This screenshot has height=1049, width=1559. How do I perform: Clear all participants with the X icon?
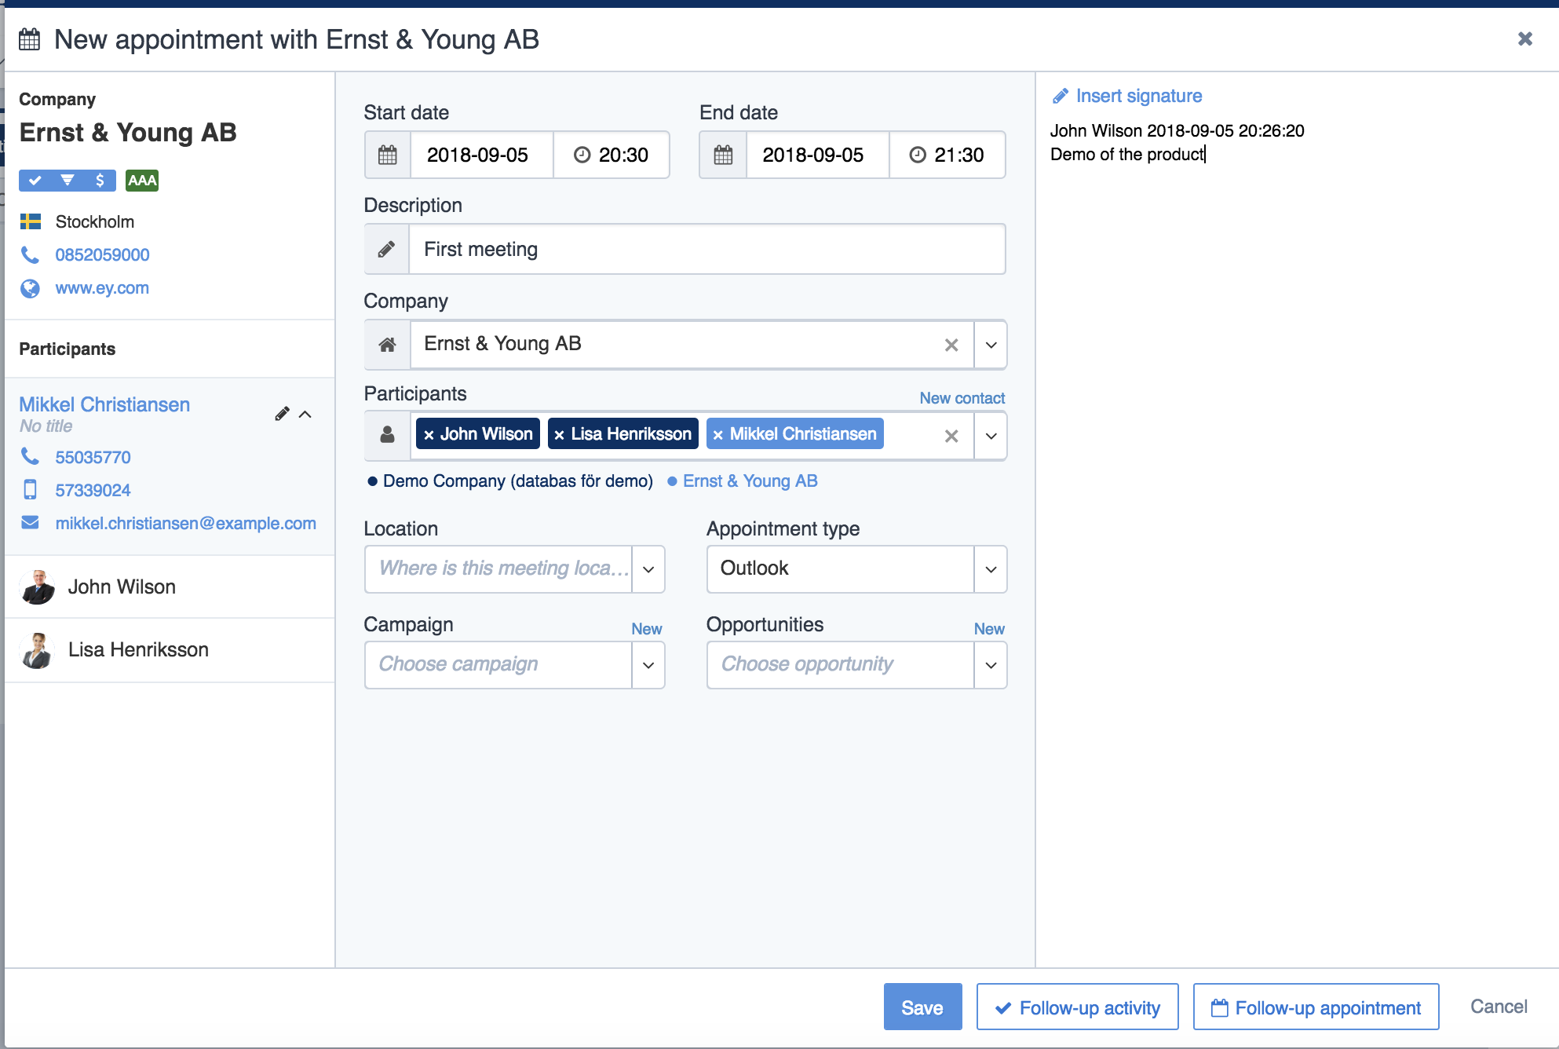(x=951, y=436)
